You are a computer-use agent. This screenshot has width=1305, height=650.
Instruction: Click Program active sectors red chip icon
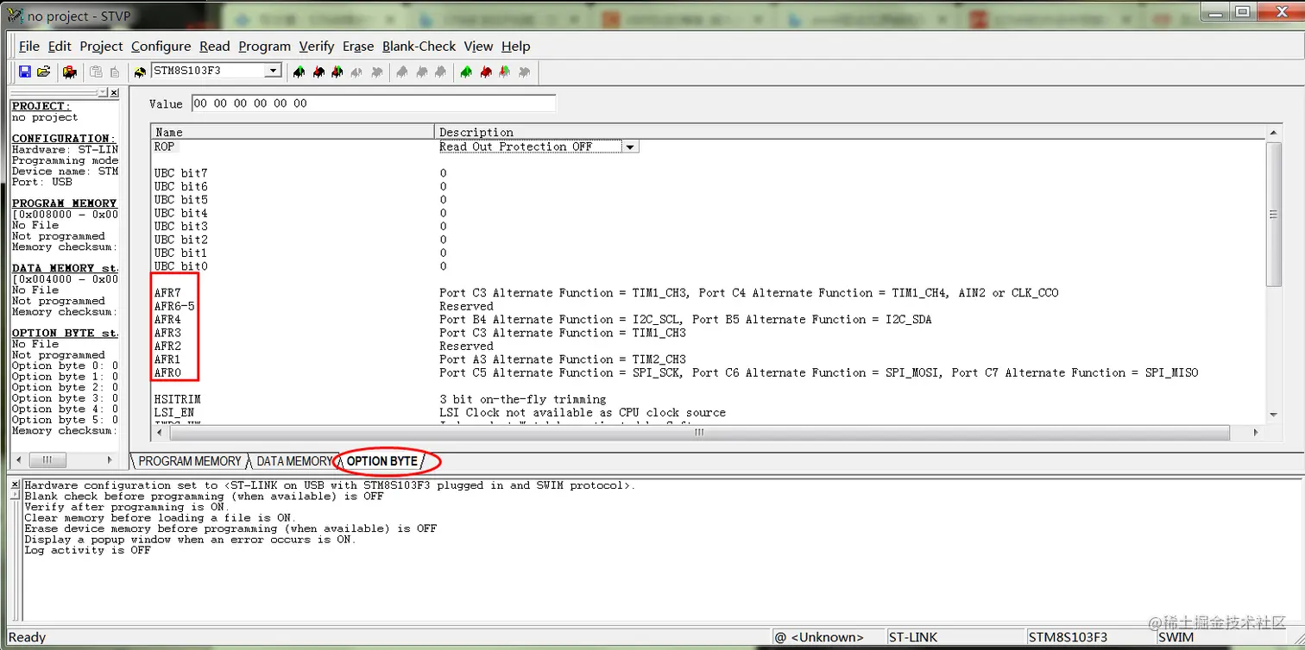click(x=486, y=72)
